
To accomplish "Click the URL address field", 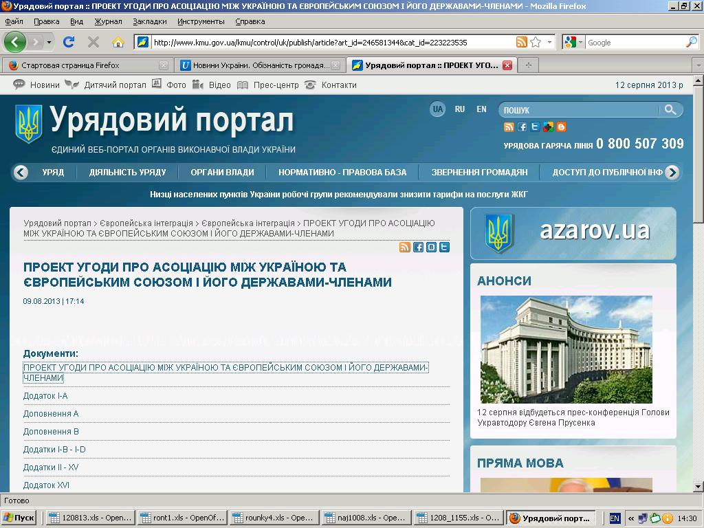I will pos(332,43).
